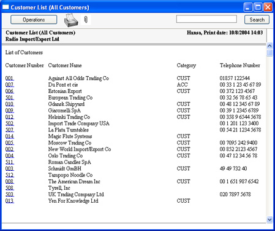This screenshot has height=231, width=275.
Task: Open customer number 501 link
Action: coord(10,98)
